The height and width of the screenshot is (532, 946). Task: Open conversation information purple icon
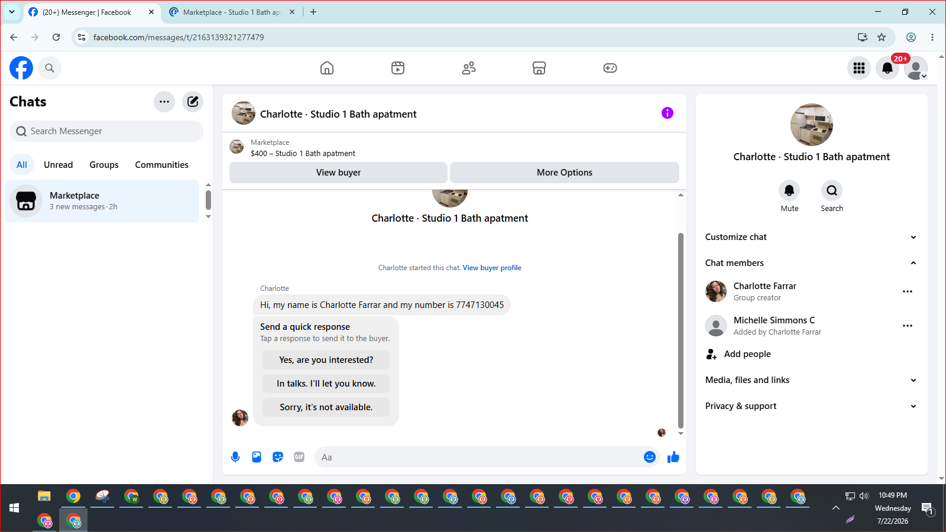click(x=668, y=113)
